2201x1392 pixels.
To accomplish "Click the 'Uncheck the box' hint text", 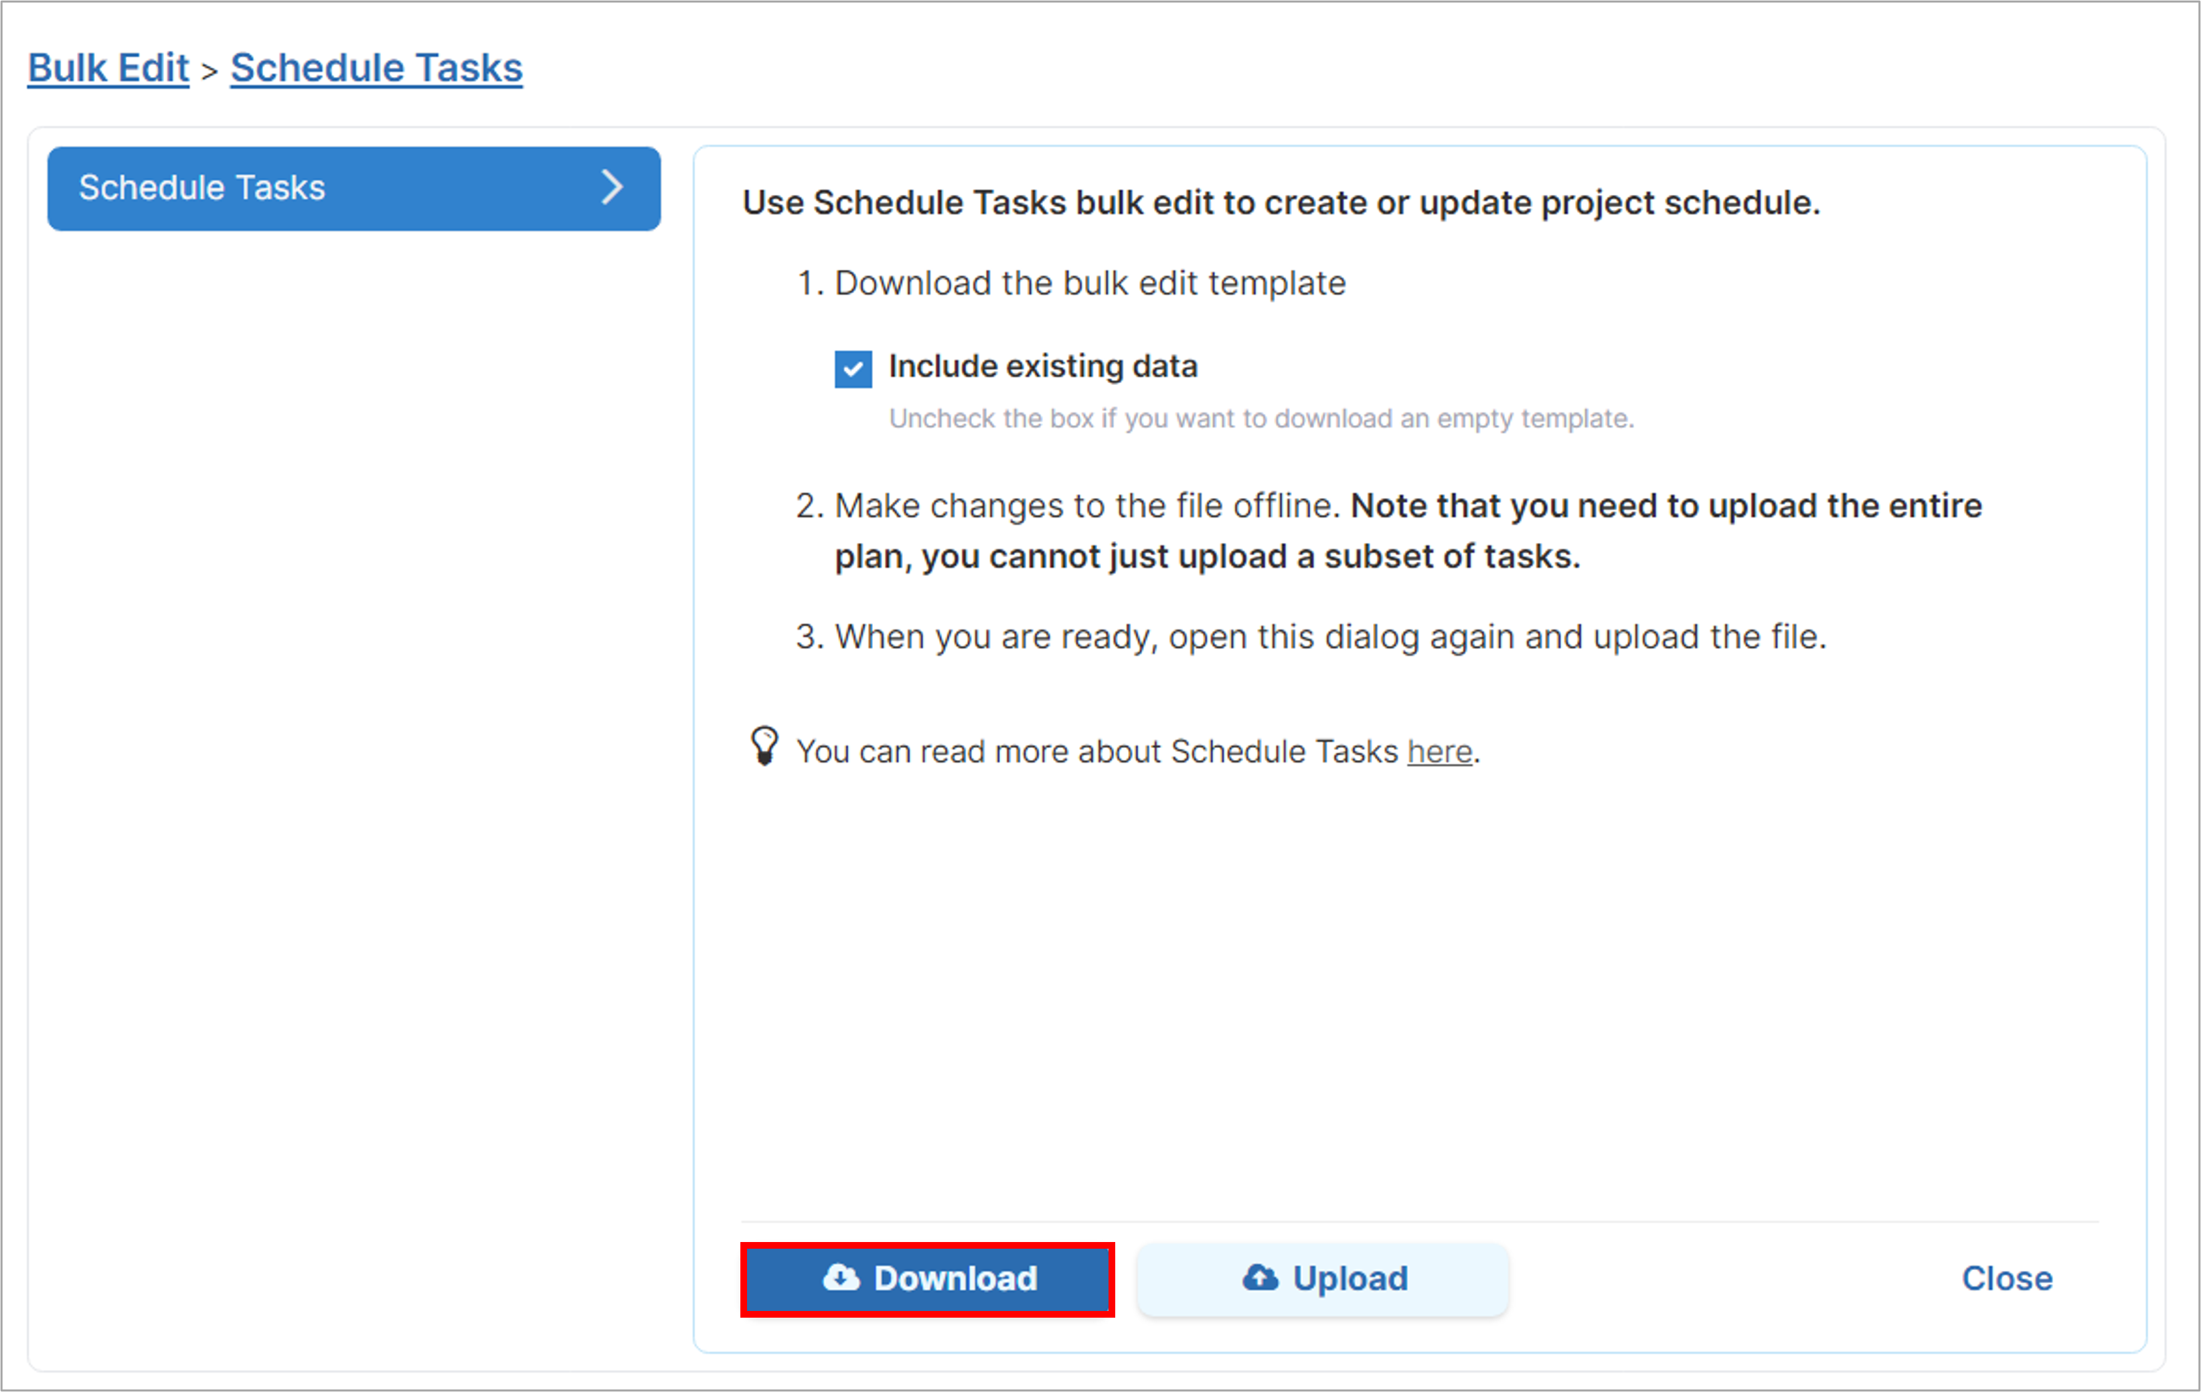I will [x=1261, y=418].
